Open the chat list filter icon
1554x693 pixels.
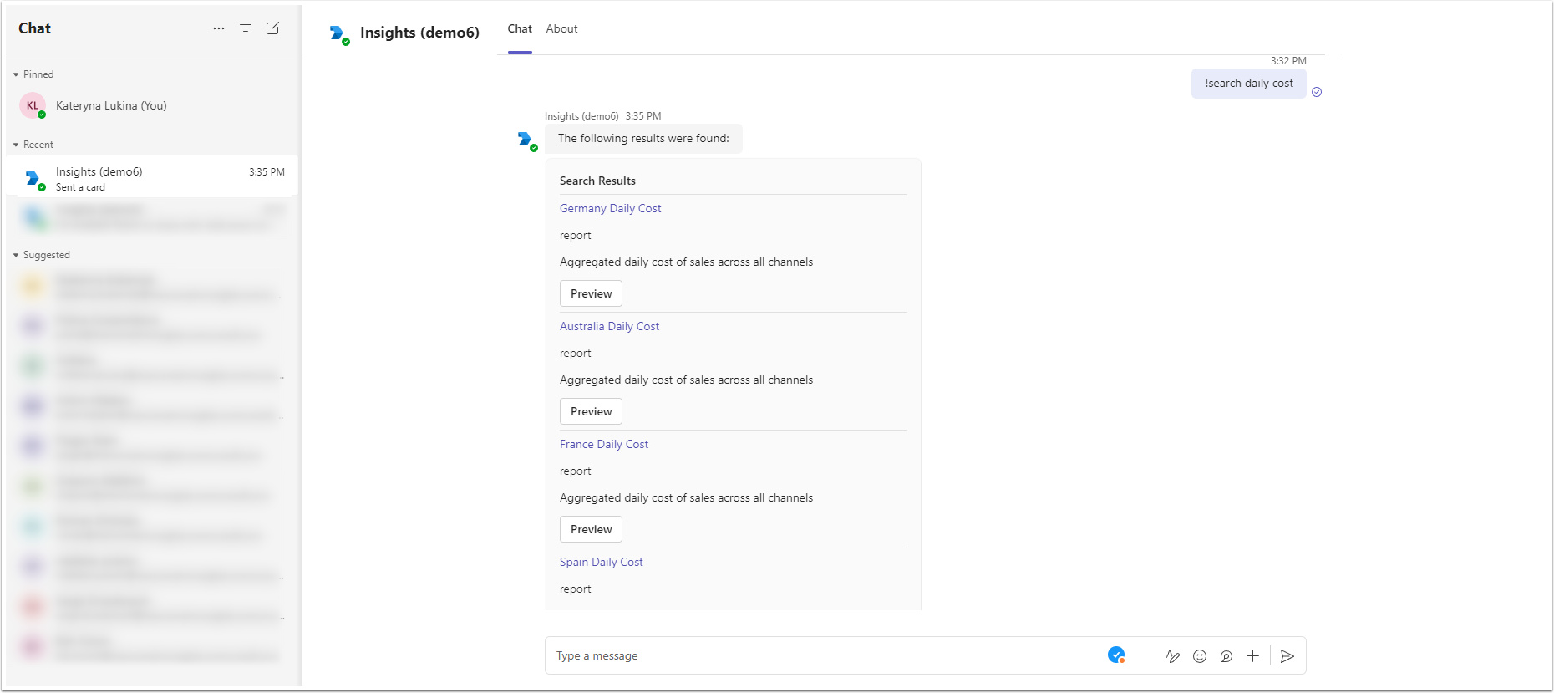pyautogui.click(x=246, y=28)
